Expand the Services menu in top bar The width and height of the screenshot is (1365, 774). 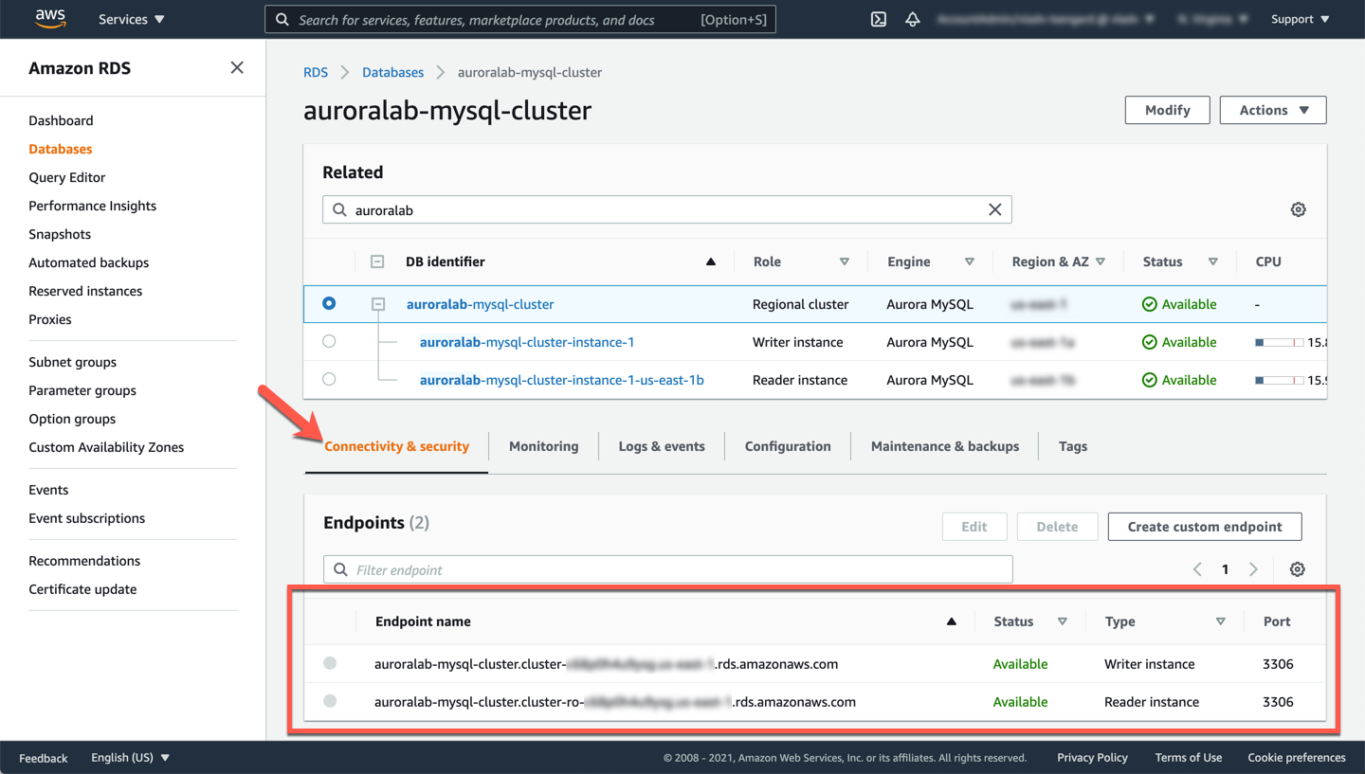tap(131, 19)
